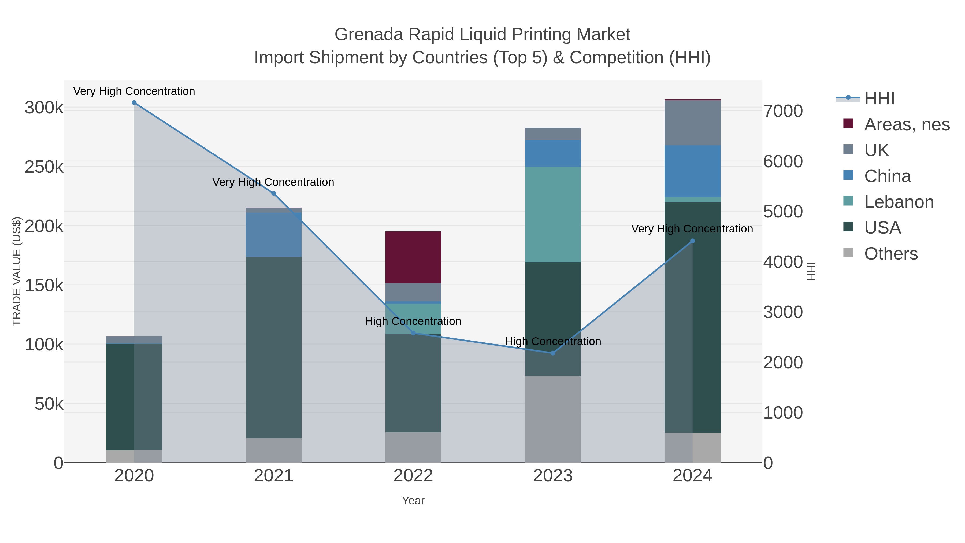
Task: Click the TRADE VALUE (US$) axis title
Action: (x=17, y=271)
